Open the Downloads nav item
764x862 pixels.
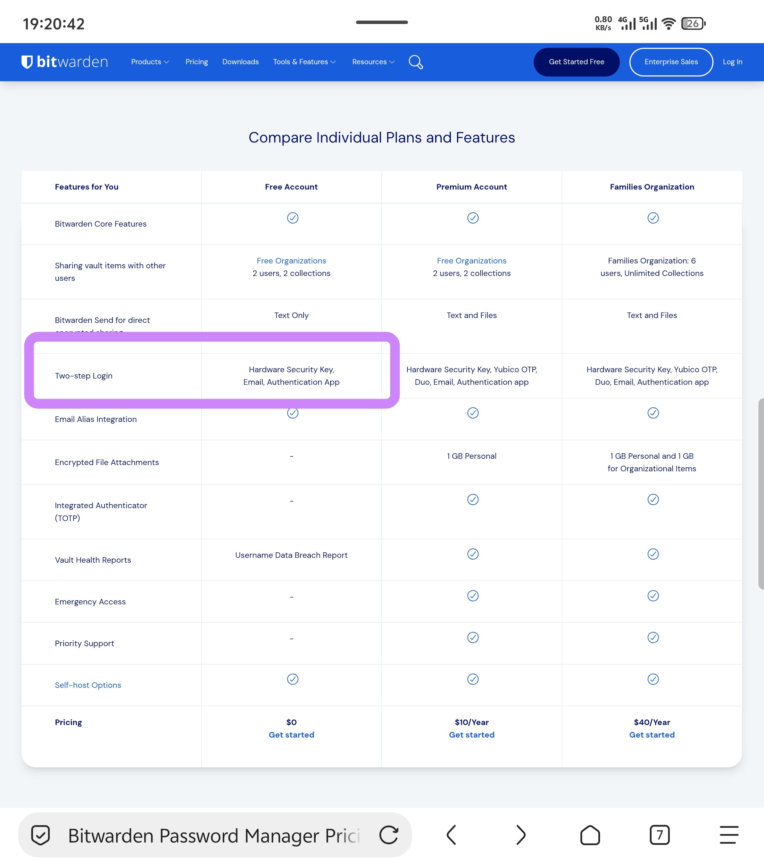[x=241, y=62]
